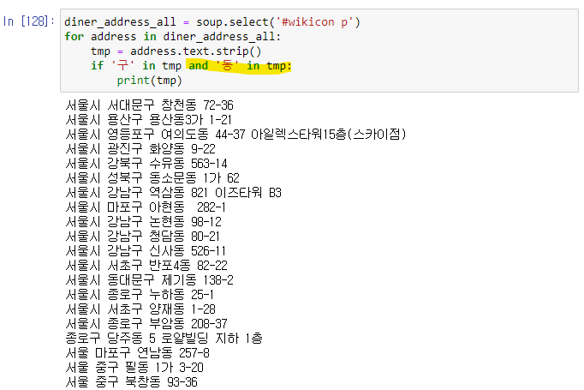Click output line '서울시 강남구 청담동 80-21'
584x390 pixels.
point(143,236)
